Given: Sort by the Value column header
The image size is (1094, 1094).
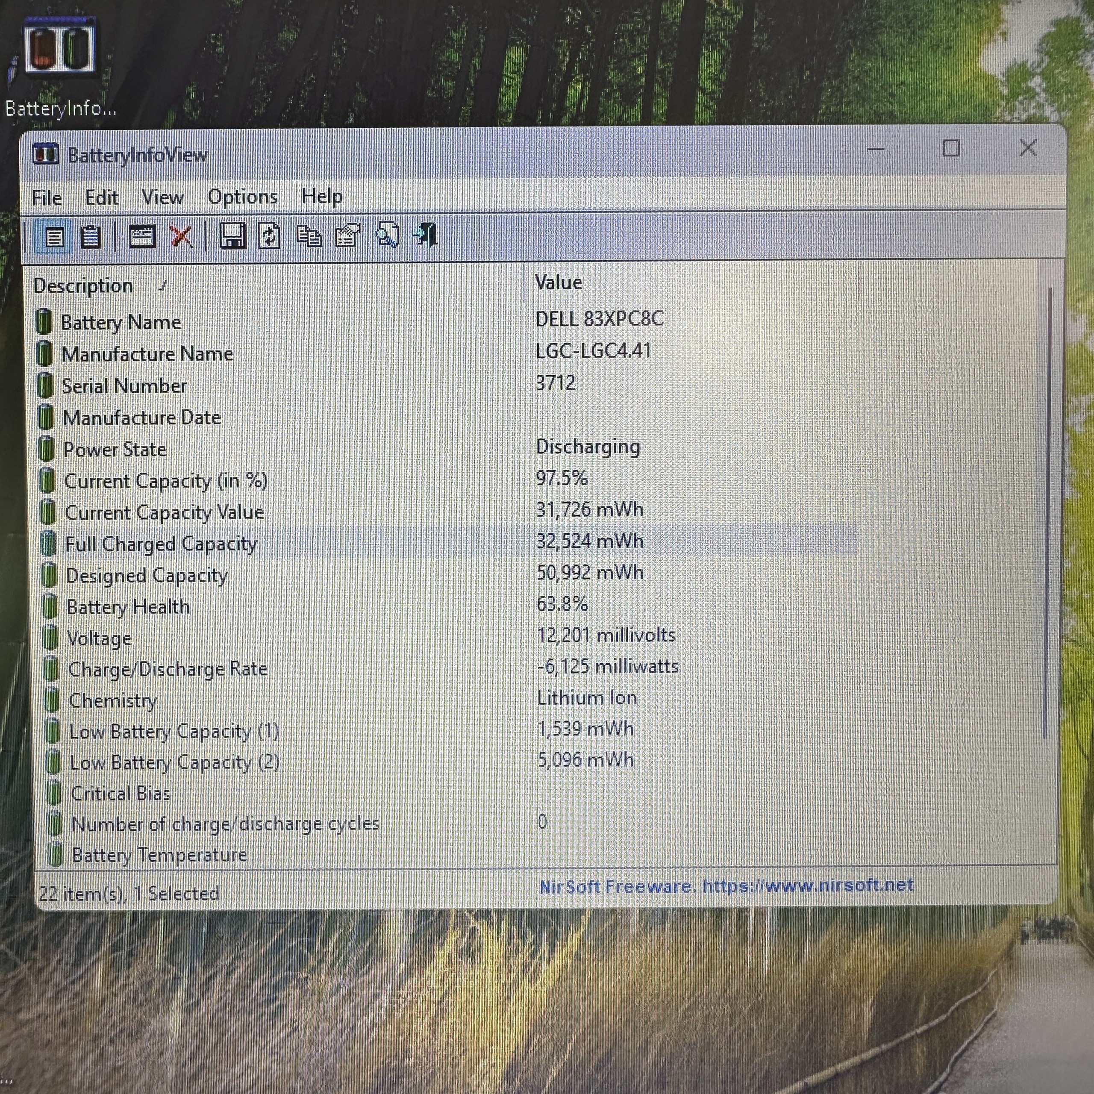Looking at the screenshot, I should coord(559,282).
